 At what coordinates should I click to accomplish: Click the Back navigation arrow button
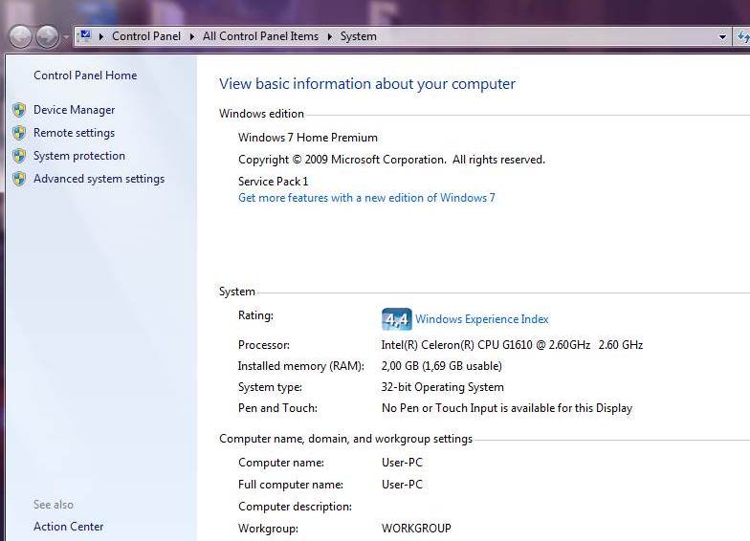coord(21,36)
